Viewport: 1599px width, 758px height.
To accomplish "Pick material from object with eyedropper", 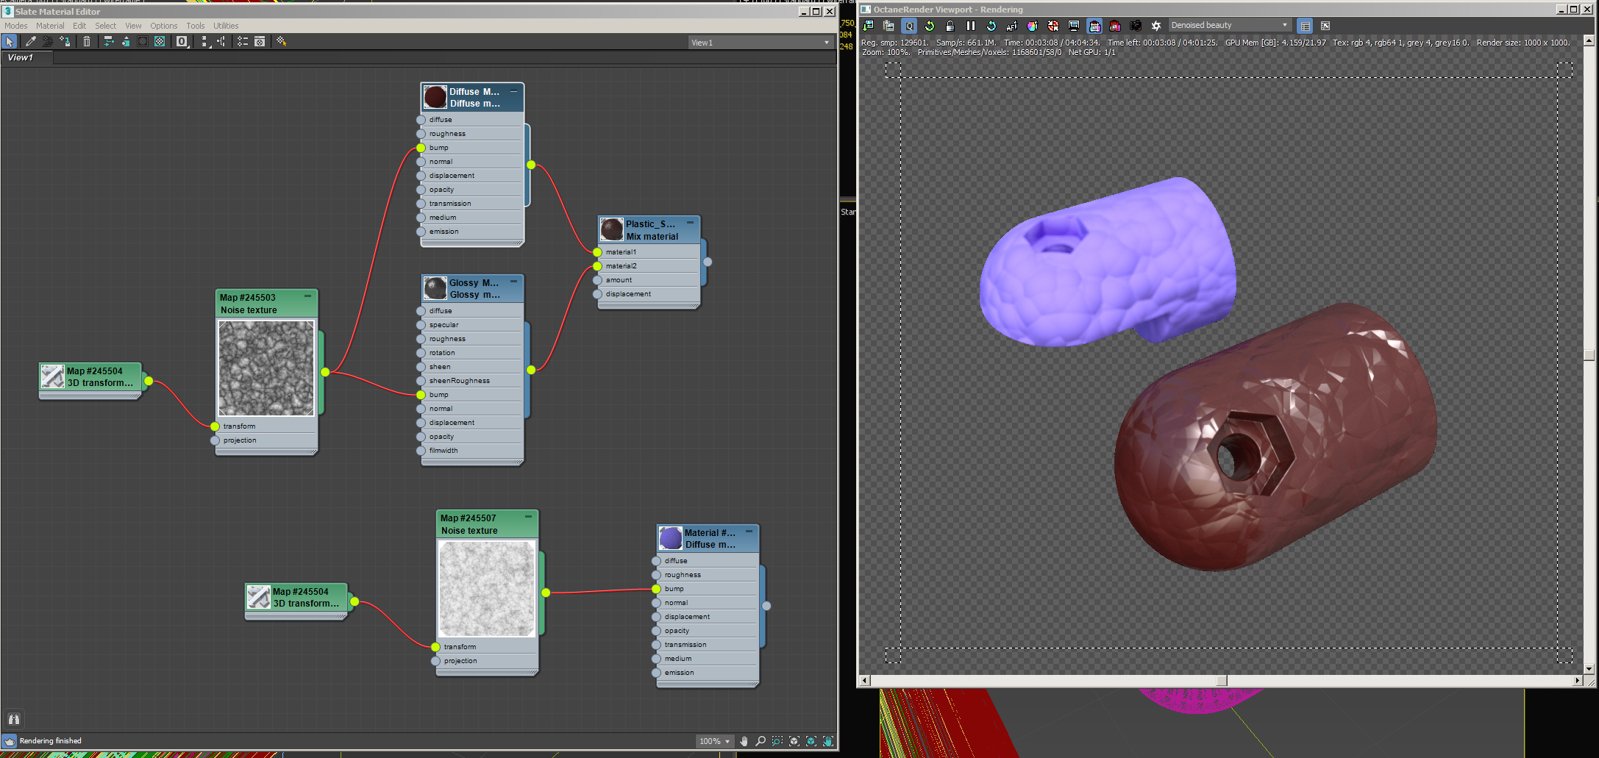I will tap(30, 42).
